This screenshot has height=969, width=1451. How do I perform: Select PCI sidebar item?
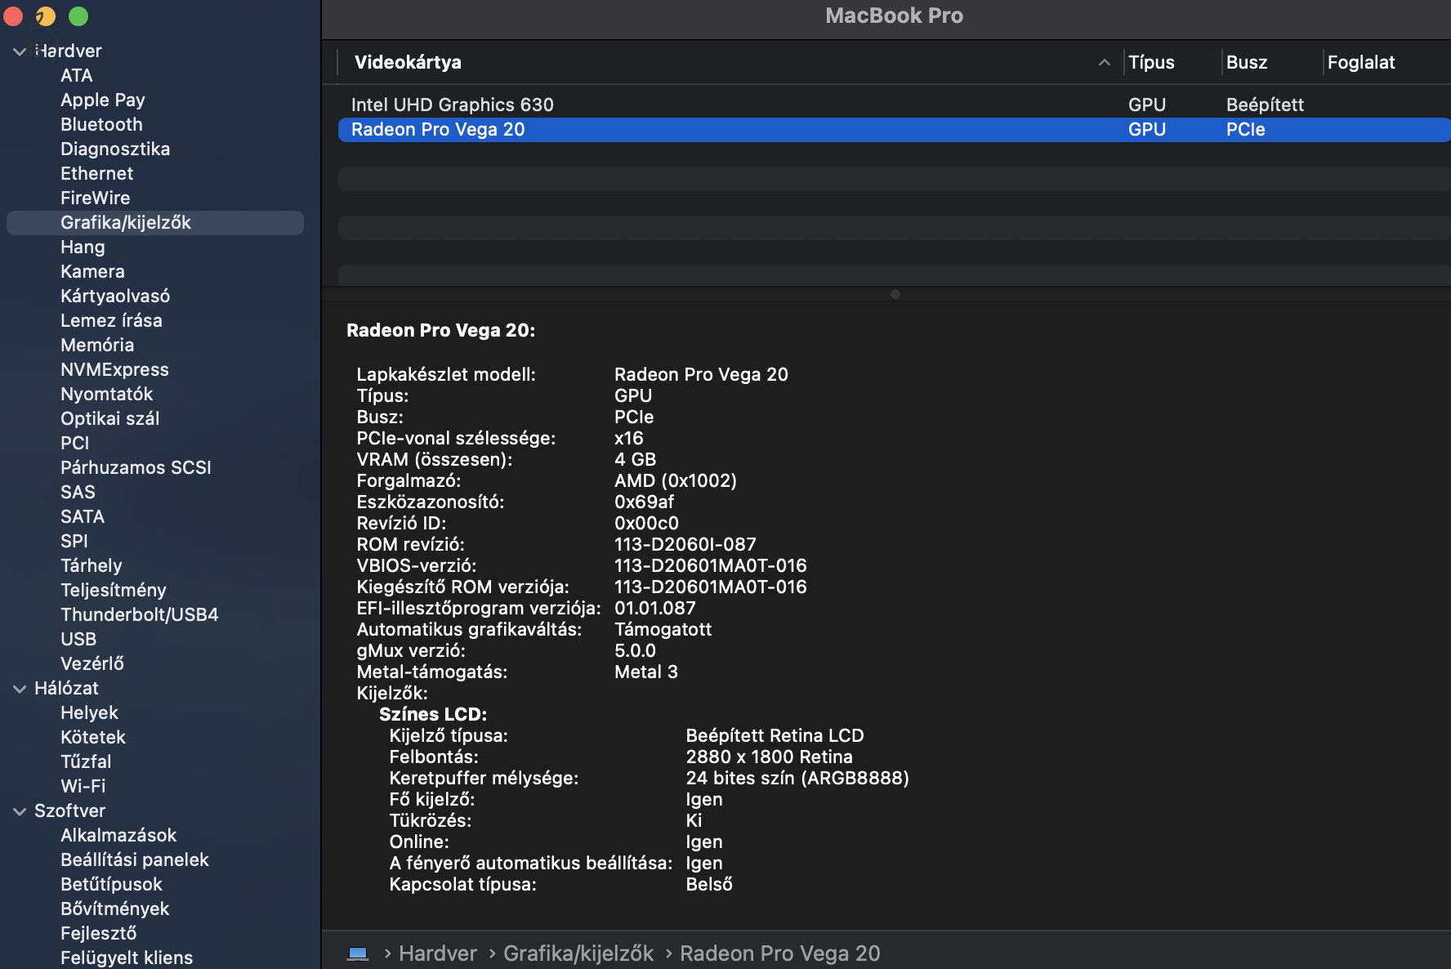coord(74,443)
